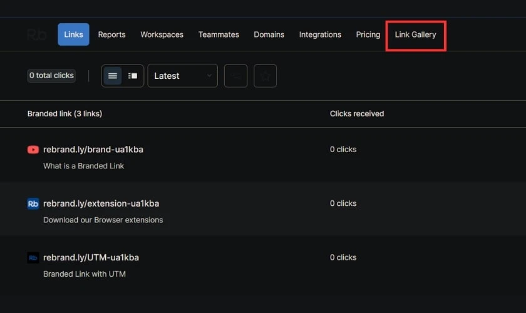Open the rebrand.ly/UTM-ua1kba link

(91, 257)
